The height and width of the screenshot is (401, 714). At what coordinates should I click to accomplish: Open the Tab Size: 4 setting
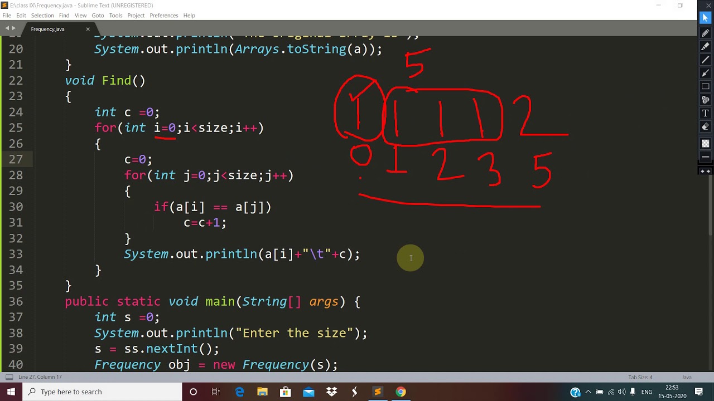(x=640, y=377)
